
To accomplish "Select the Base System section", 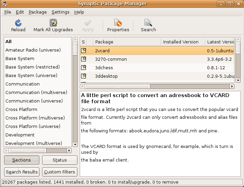I will tap(38, 58).
